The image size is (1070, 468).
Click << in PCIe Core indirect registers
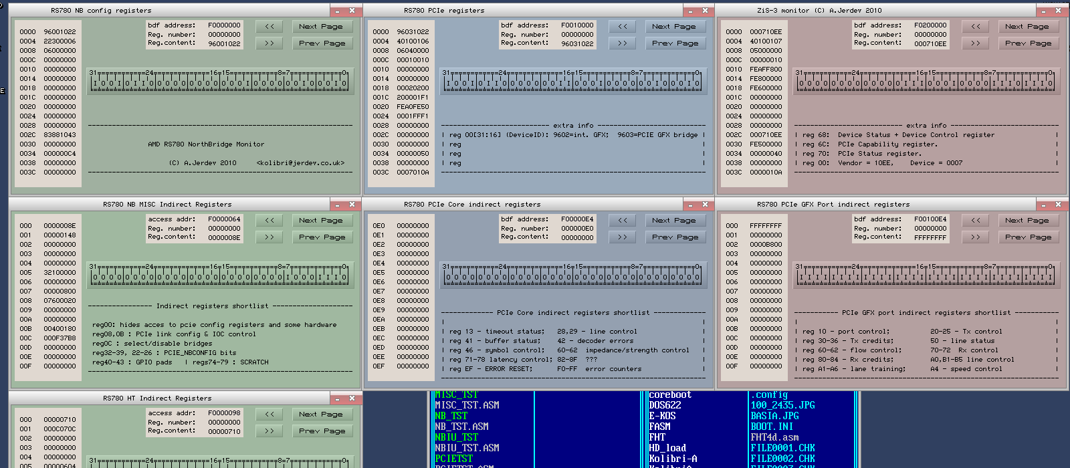(x=622, y=221)
